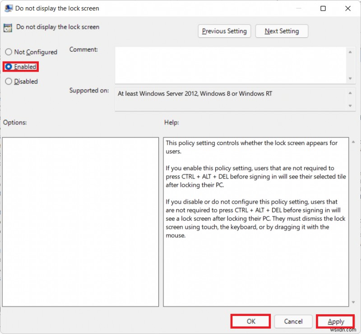The height and width of the screenshot is (334, 361).
Task: Click the 'Help:' label
Action: click(x=171, y=122)
